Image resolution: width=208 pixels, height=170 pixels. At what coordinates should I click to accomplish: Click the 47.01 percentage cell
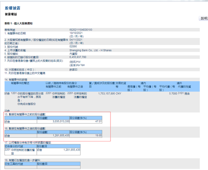(98, 121)
